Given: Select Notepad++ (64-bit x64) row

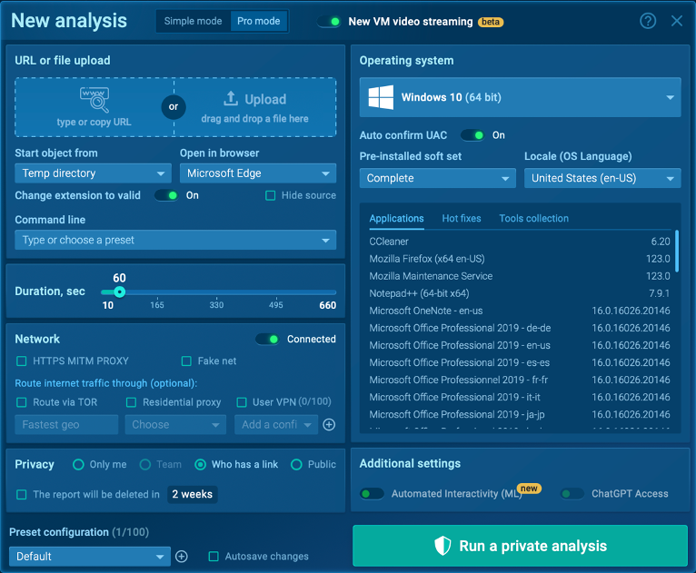Looking at the screenshot, I should click(x=520, y=293).
